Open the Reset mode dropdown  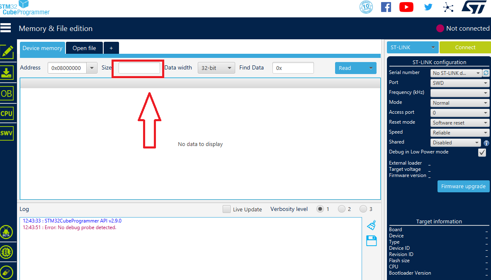459,123
